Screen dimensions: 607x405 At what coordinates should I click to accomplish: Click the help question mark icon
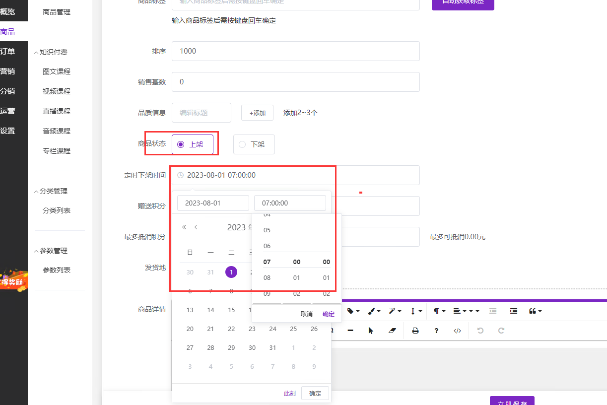click(436, 331)
